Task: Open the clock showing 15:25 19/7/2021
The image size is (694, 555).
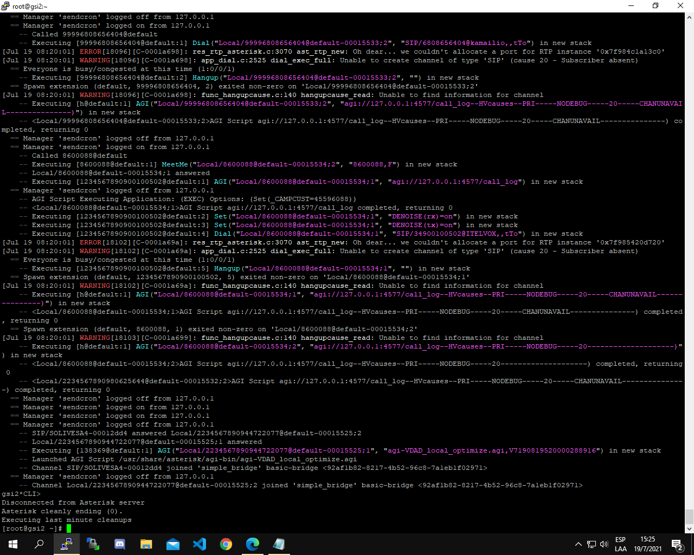Action: 648,544
